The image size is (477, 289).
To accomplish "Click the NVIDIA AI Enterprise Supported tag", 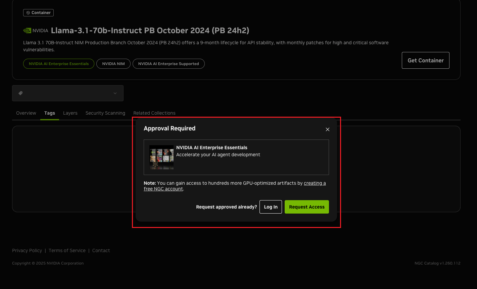I will coord(169,64).
